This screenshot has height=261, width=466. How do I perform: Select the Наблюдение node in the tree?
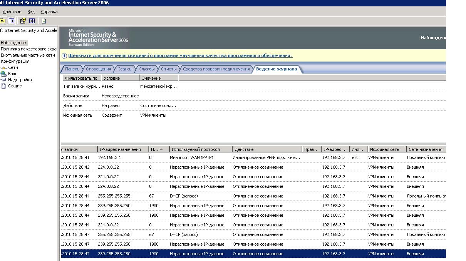(13, 43)
